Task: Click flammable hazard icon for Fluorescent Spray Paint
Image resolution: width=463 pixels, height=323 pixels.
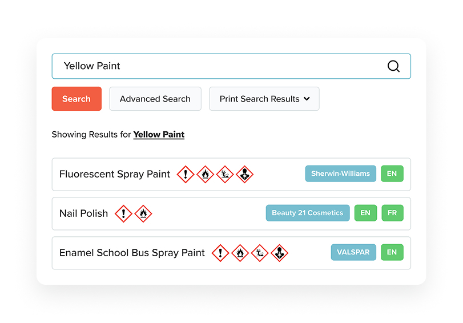Action: pos(205,174)
